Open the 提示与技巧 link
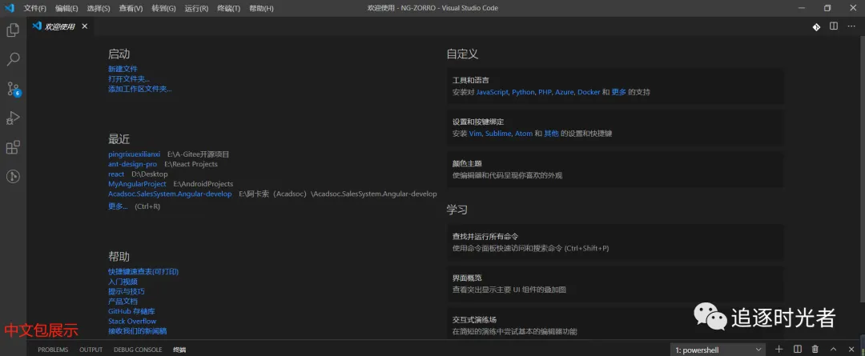The image size is (865, 356). (x=127, y=291)
